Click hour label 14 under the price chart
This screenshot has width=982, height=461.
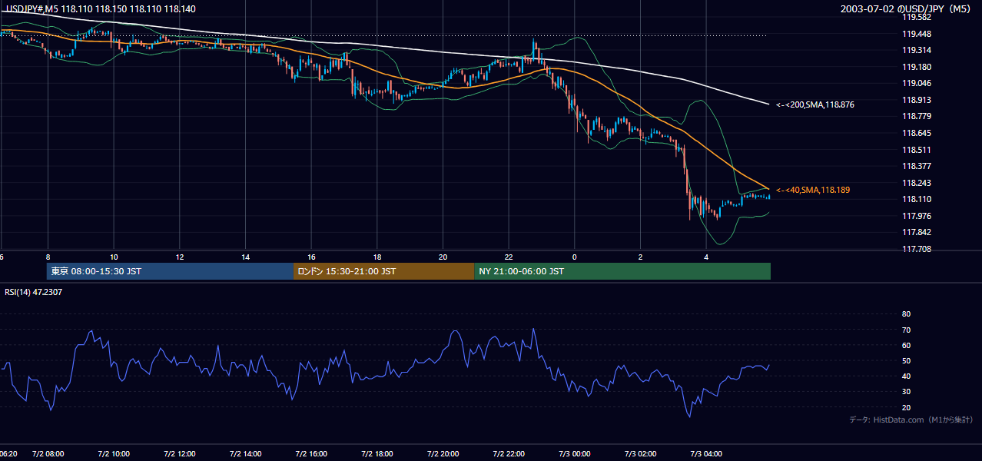tap(246, 257)
